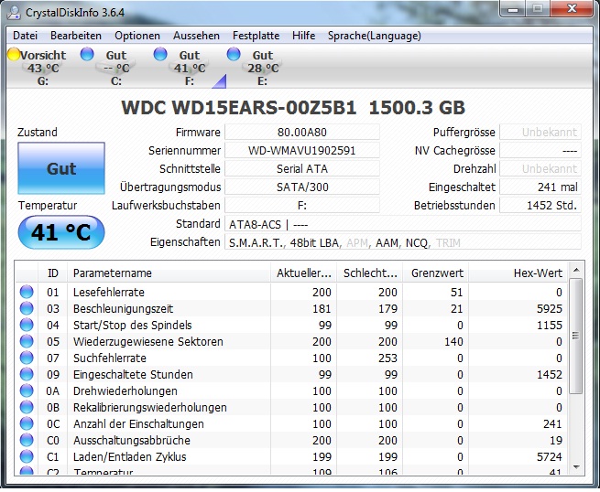Click the Grenzwert value 140

pyautogui.click(x=453, y=341)
